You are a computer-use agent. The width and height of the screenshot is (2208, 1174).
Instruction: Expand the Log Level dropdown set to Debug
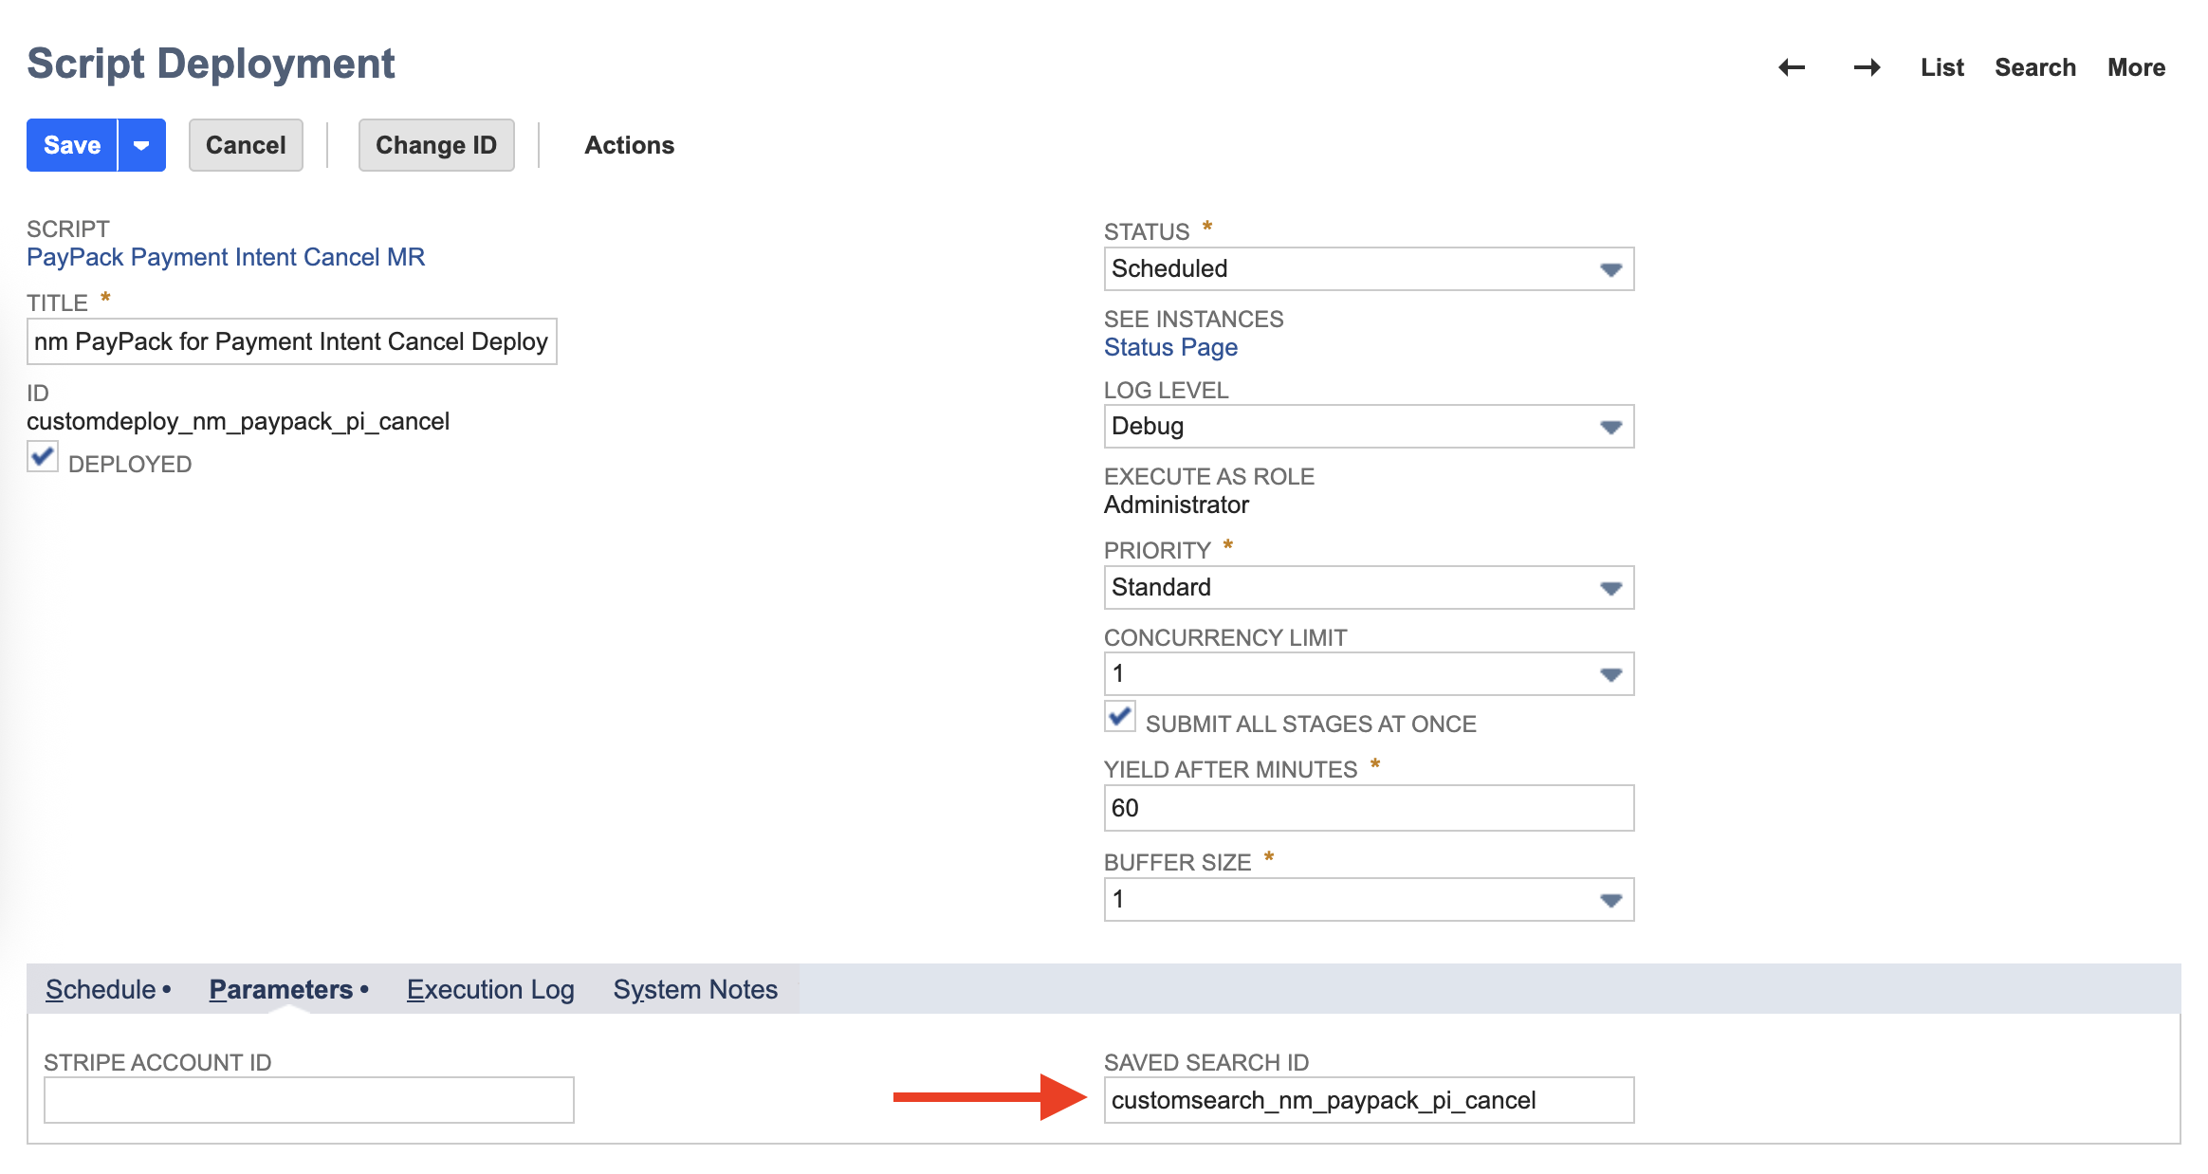tap(1369, 427)
